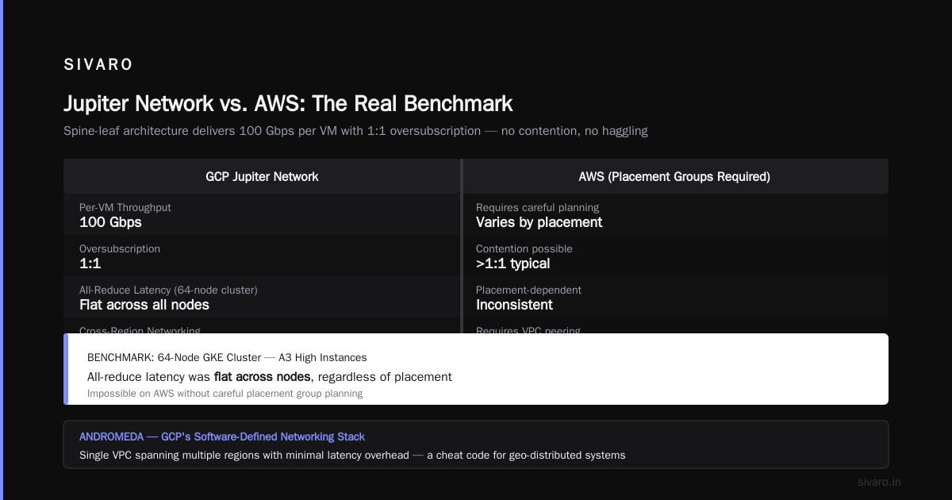
Task: Click the Per-VM Throughput label
Action: coord(125,207)
